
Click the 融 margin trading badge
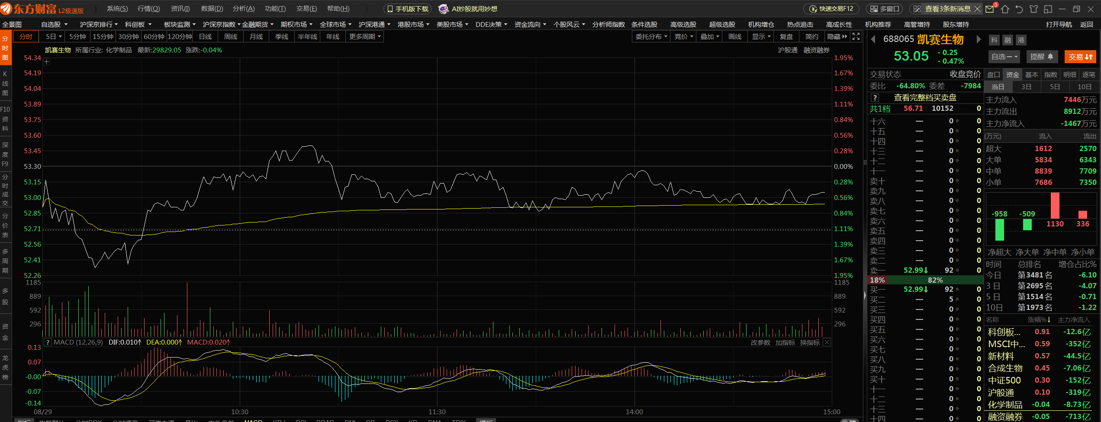click(x=1008, y=40)
